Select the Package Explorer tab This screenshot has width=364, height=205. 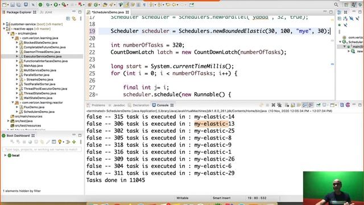[x=19, y=12]
